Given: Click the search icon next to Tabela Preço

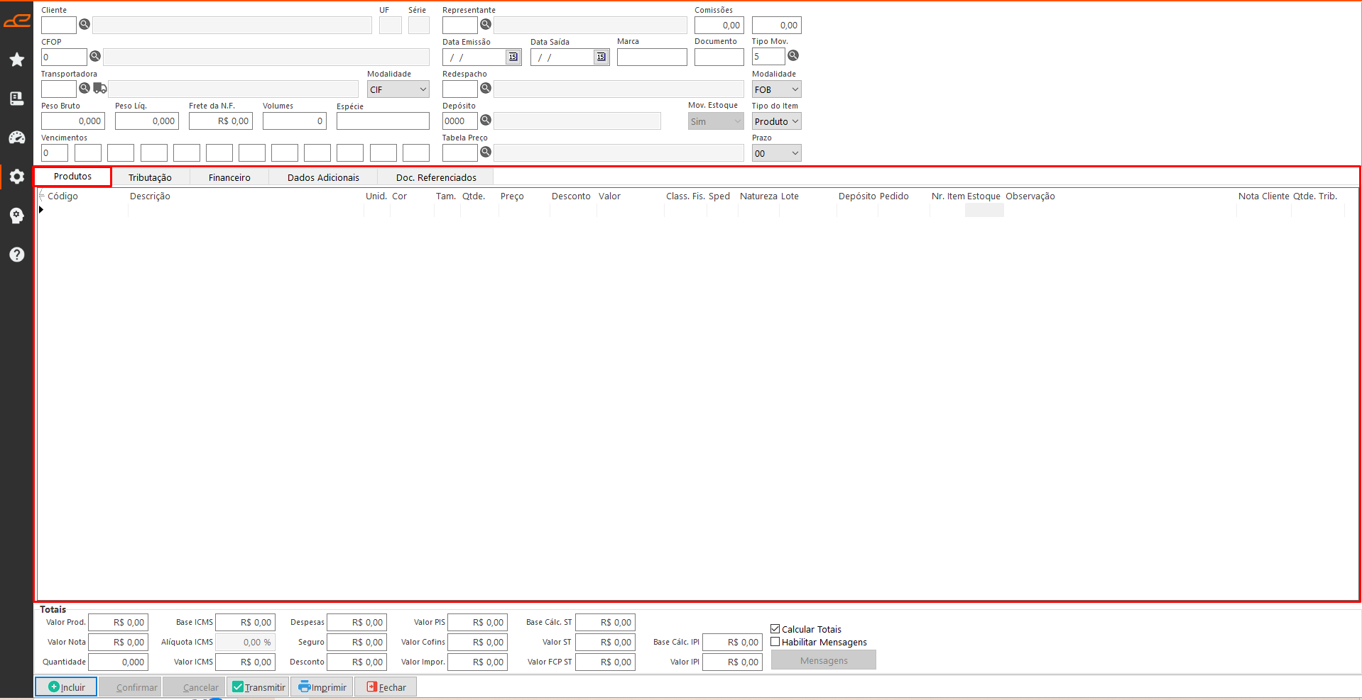Looking at the screenshot, I should point(486,152).
